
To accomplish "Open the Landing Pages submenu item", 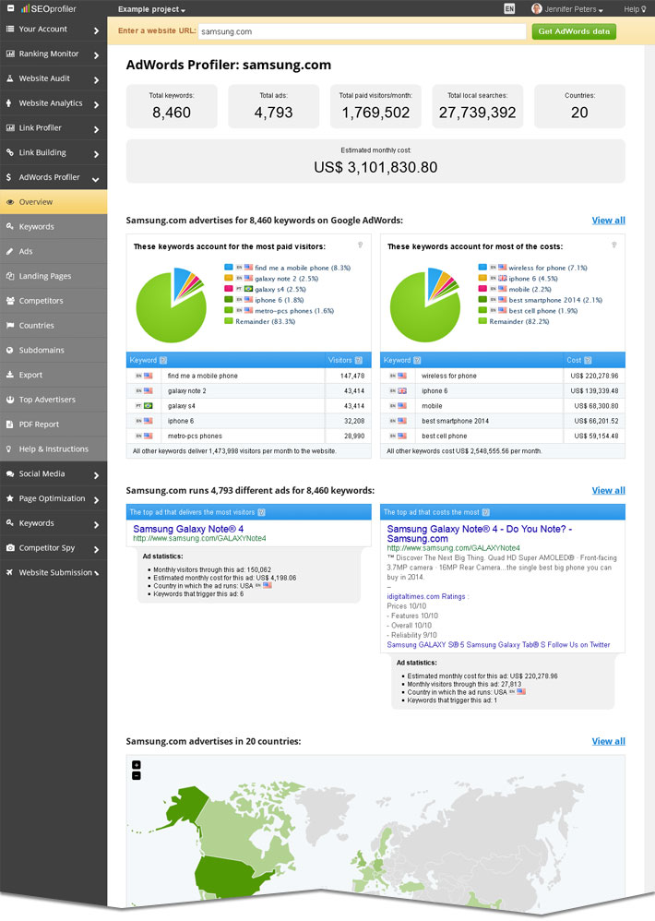I will point(54,276).
